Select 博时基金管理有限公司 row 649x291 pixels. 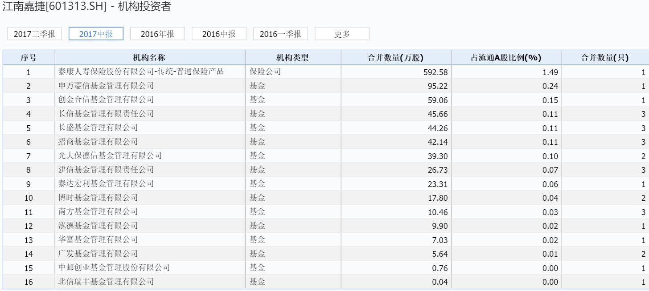tap(98, 198)
